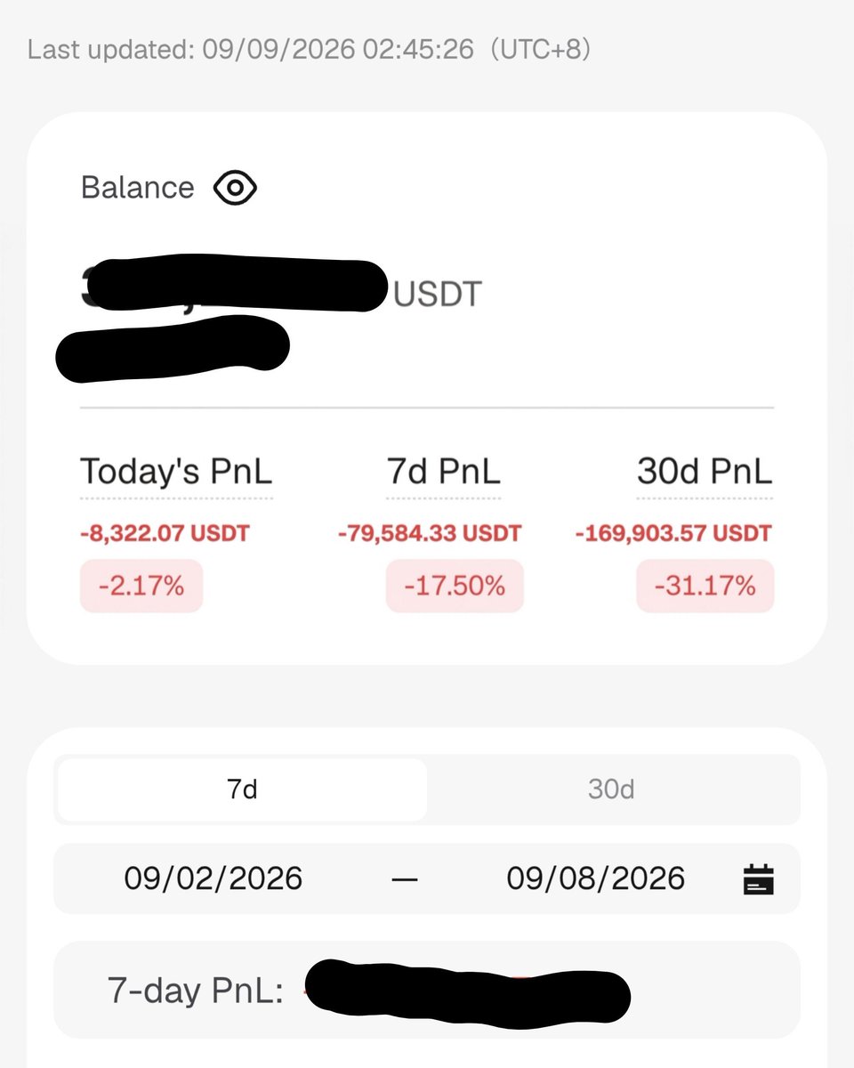Switch to the 7d tab

tap(242, 789)
